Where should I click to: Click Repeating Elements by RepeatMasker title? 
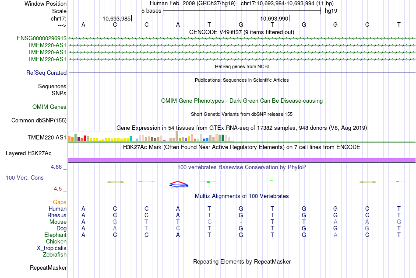[x=242, y=262]
